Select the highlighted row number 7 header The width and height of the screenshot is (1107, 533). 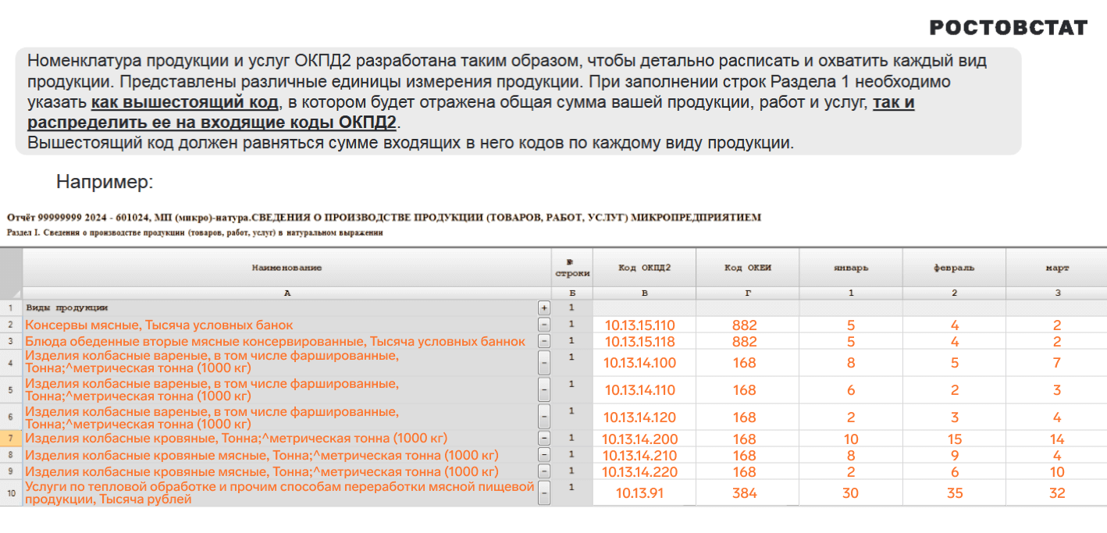click(x=11, y=439)
